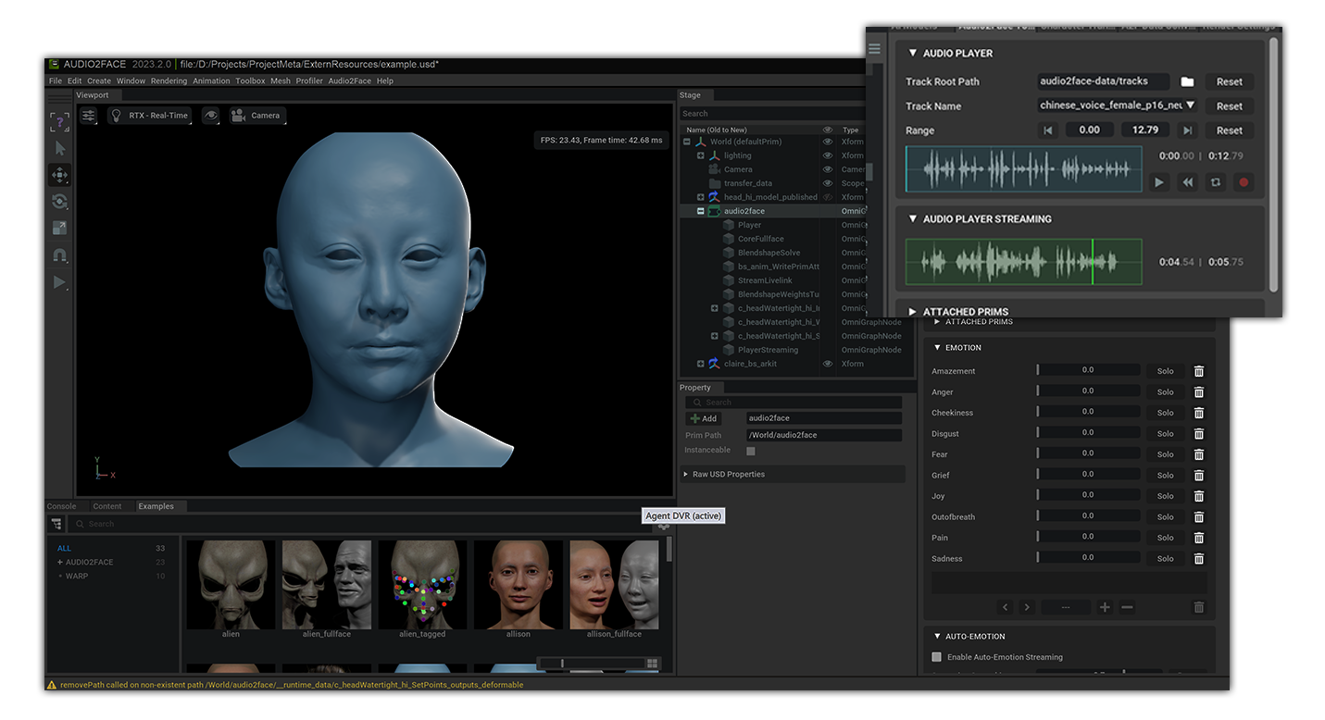Toggle visibility of World (defaultPrim)

coord(828,142)
